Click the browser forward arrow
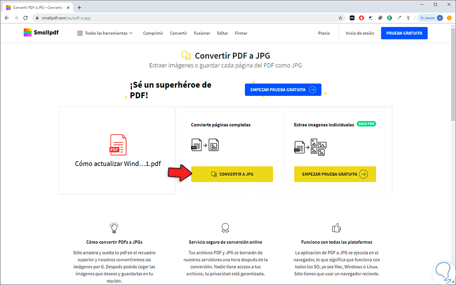This screenshot has width=456, height=285. coord(16,18)
